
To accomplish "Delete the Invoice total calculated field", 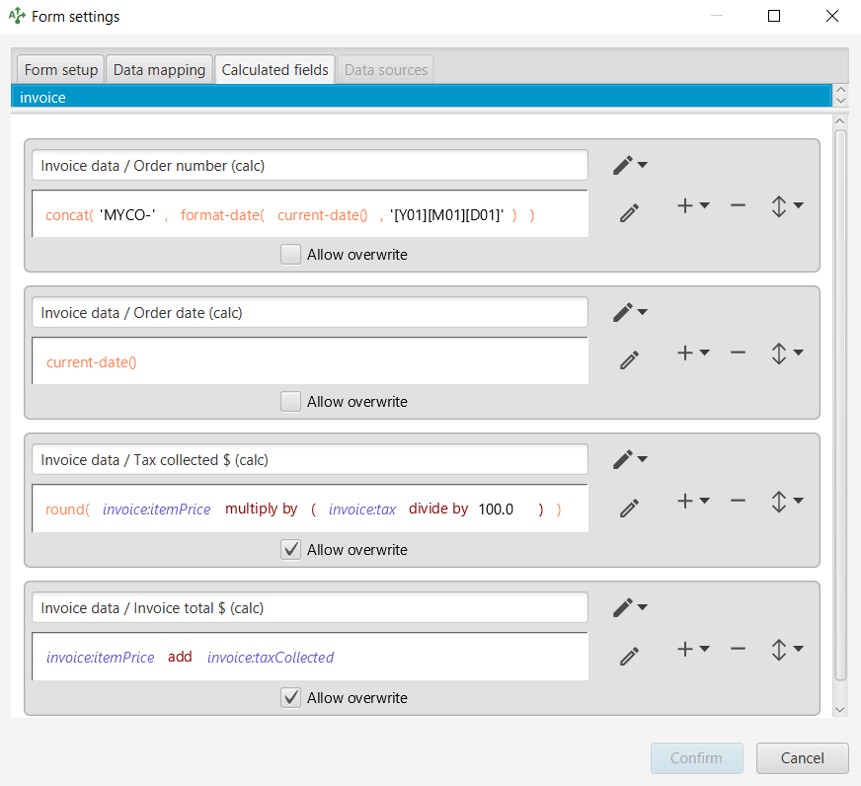I will coord(738,649).
